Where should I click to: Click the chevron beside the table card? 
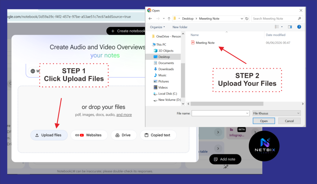(x=218, y=148)
